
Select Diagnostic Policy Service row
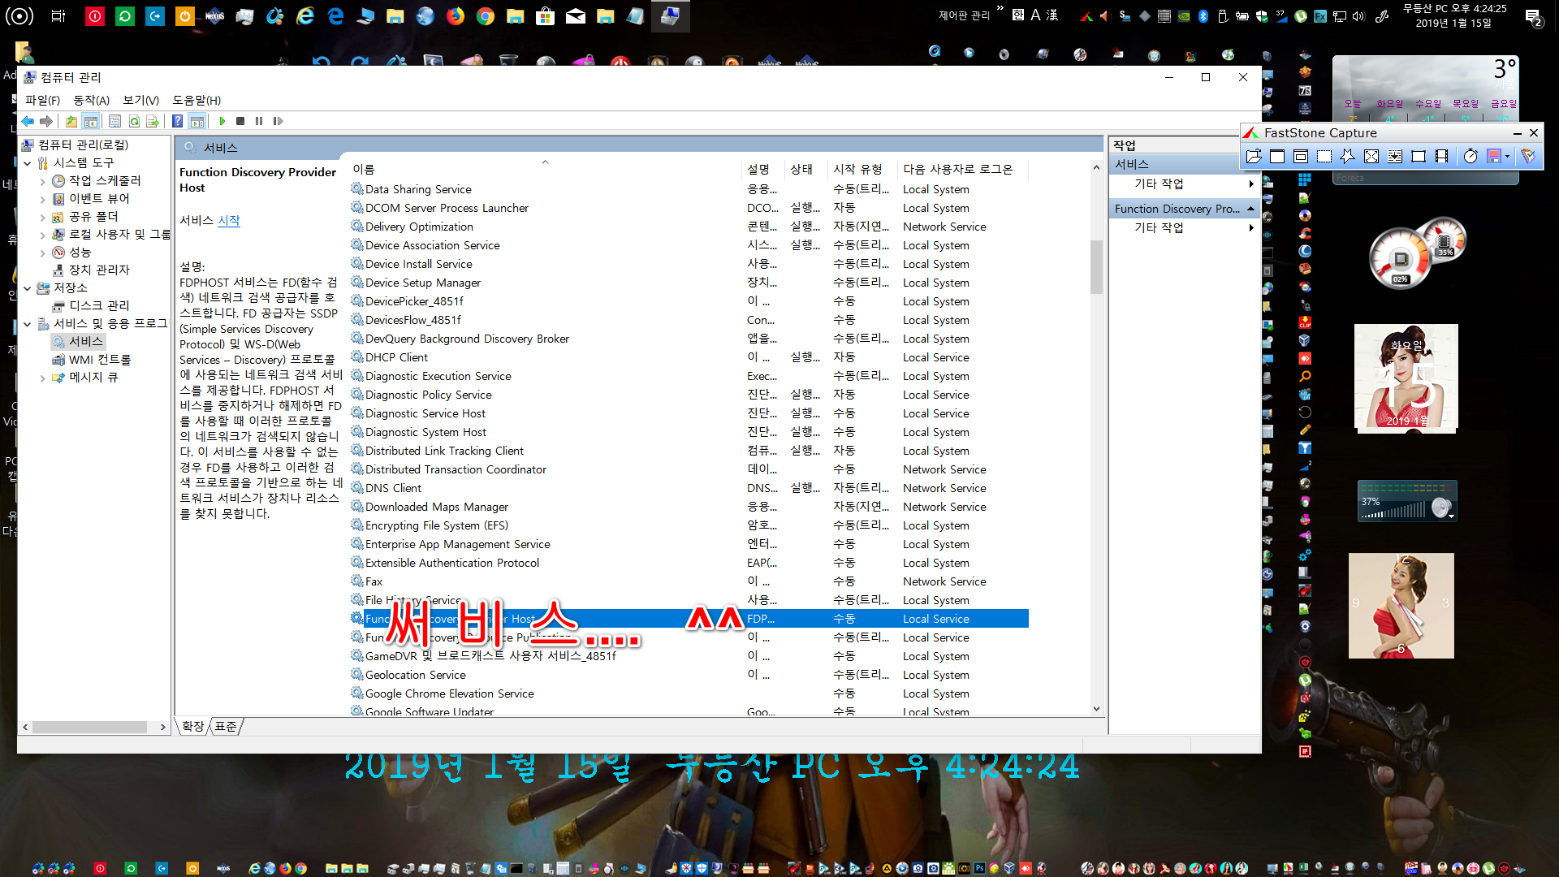coord(689,395)
